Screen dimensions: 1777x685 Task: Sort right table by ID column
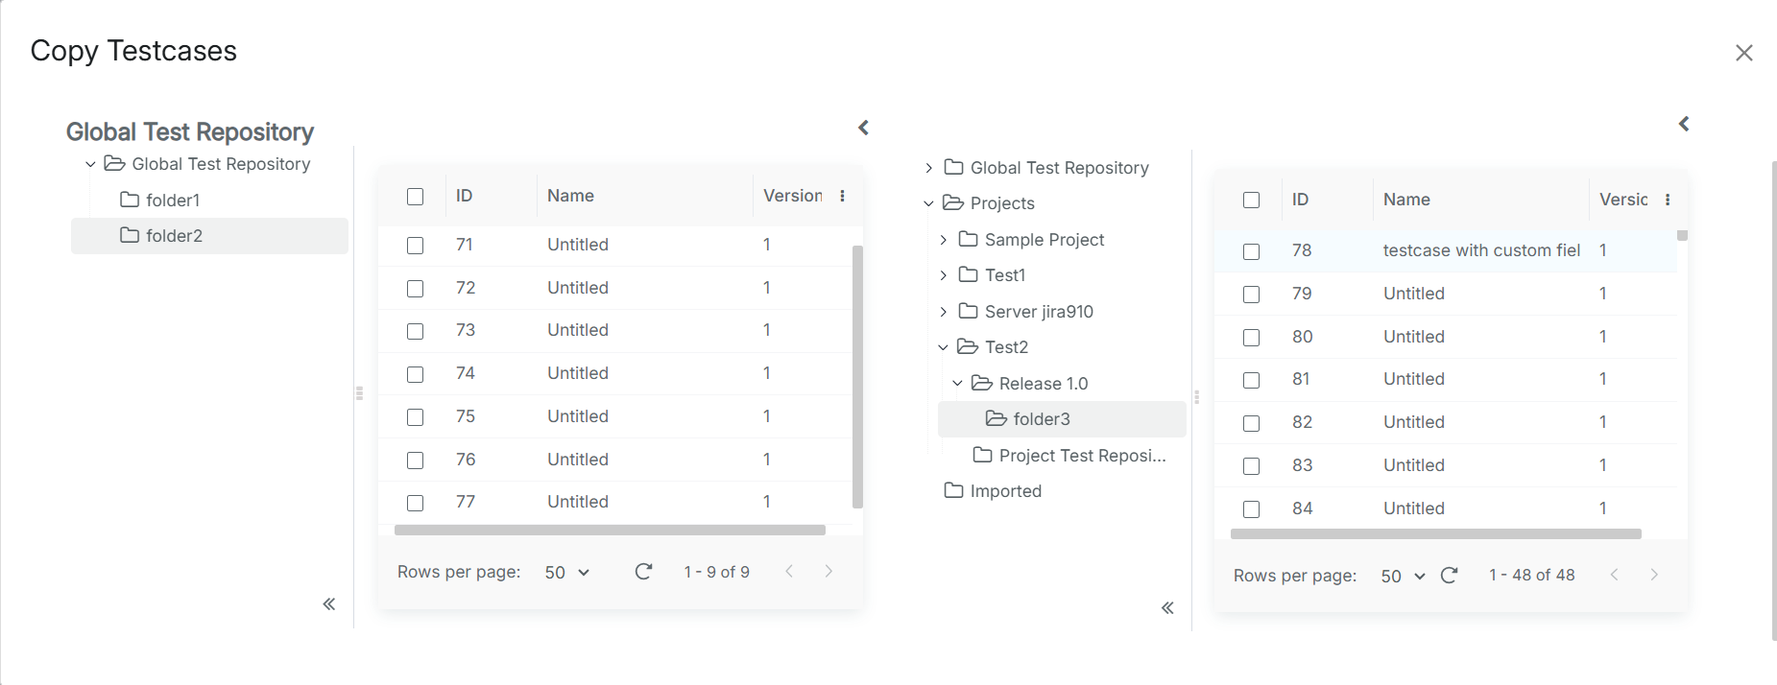click(1300, 200)
